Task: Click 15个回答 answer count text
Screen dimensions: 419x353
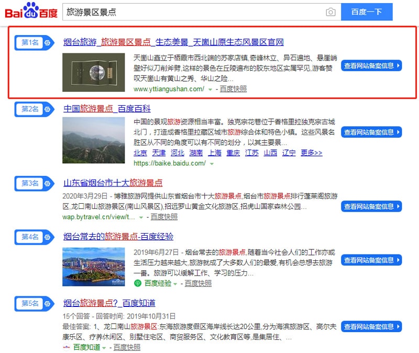Action: click(x=76, y=316)
